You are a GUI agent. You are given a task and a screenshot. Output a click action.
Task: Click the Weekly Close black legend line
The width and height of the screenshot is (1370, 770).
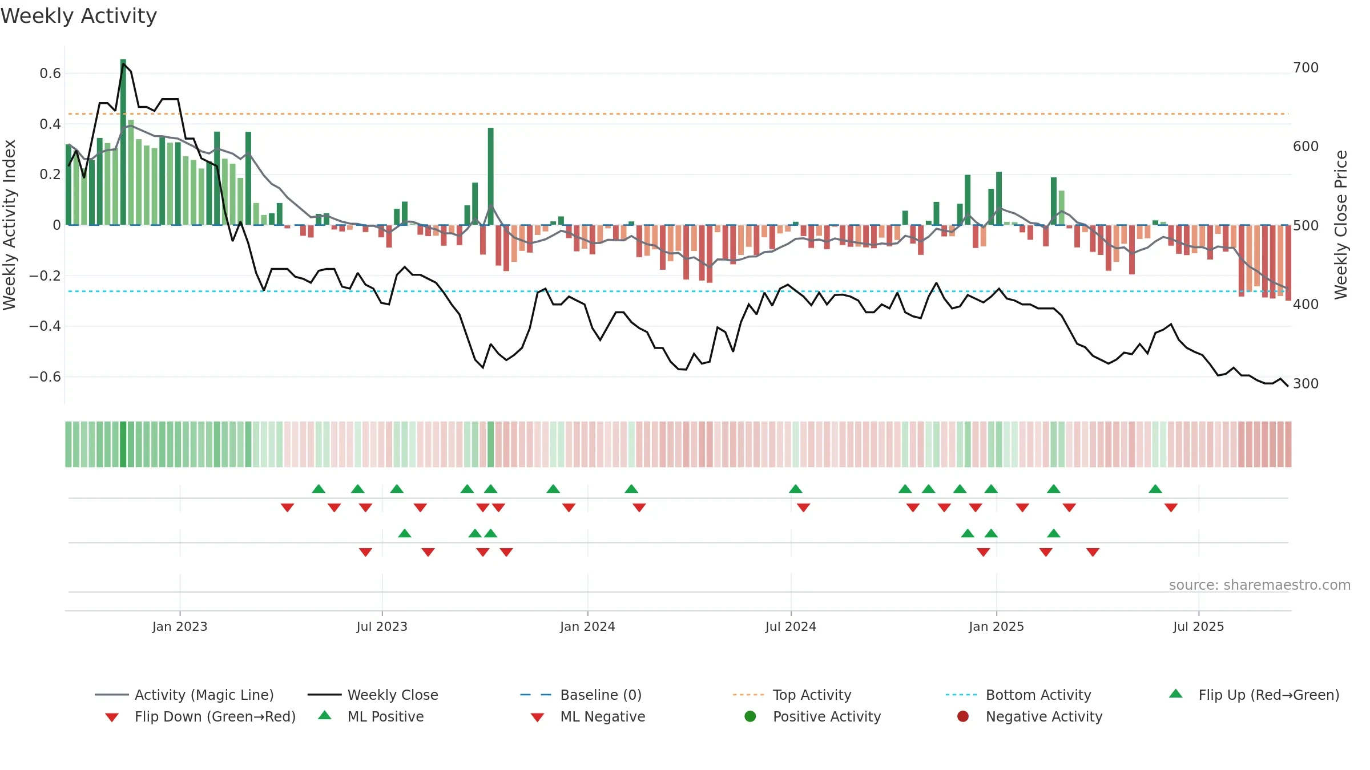pyautogui.click(x=324, y=695)
